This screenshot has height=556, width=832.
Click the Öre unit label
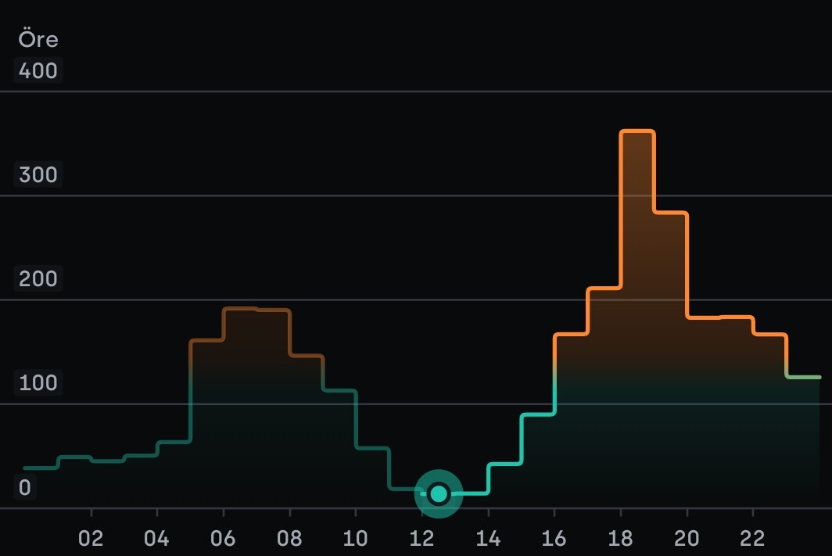pyautogui.click(x=38, y=39)
